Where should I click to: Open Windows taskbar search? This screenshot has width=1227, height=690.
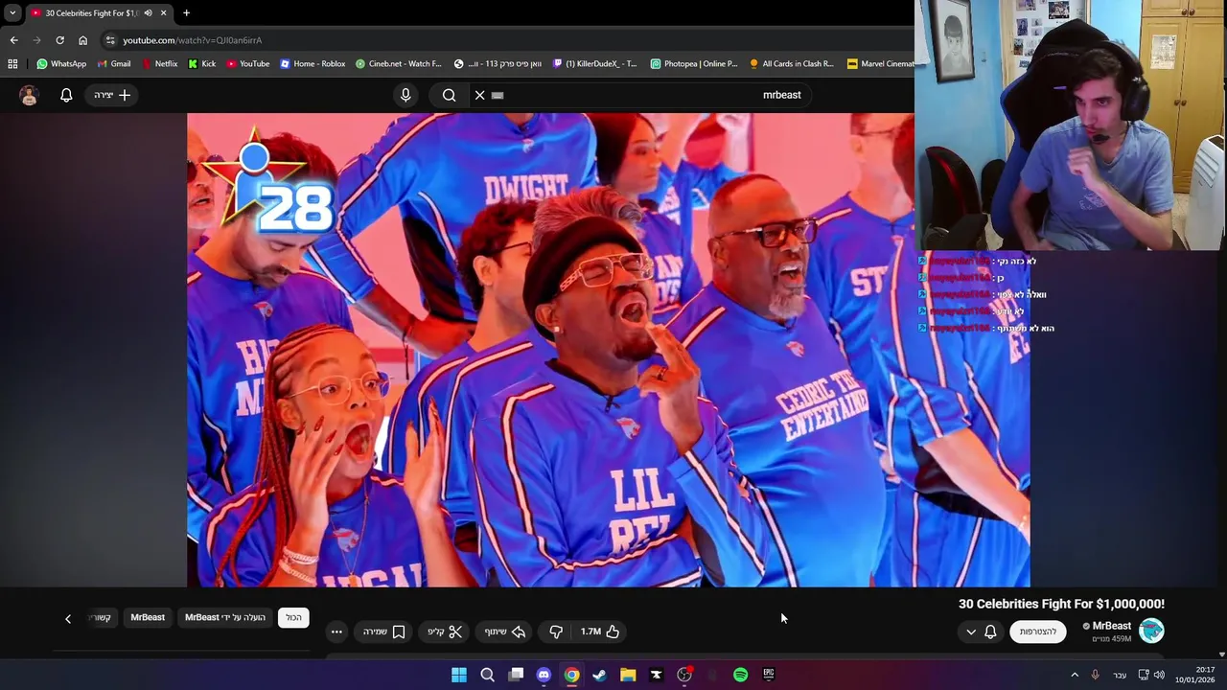(x=487, y=675)
